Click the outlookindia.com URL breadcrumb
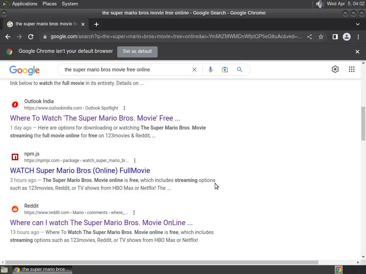 point(71,108)
